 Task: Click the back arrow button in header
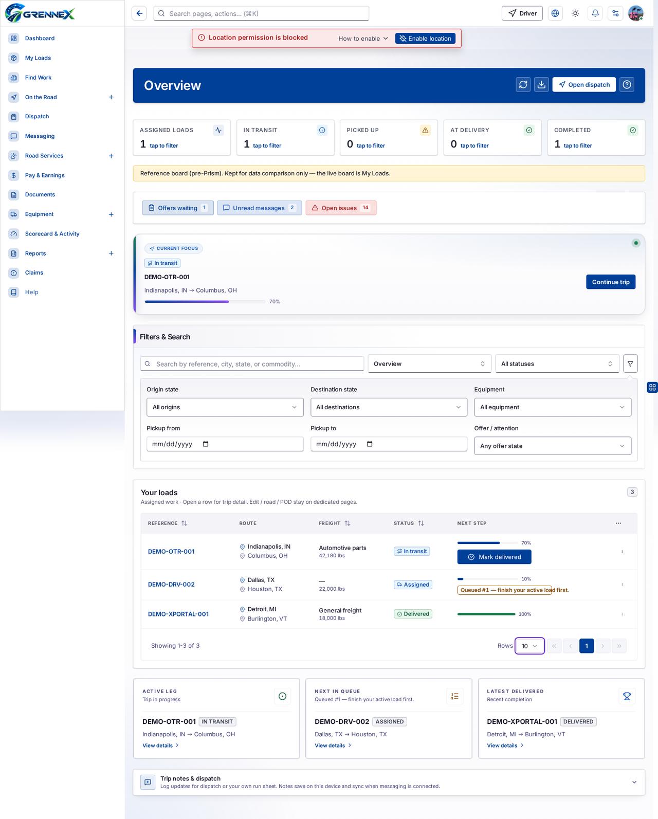click(139, 13)
